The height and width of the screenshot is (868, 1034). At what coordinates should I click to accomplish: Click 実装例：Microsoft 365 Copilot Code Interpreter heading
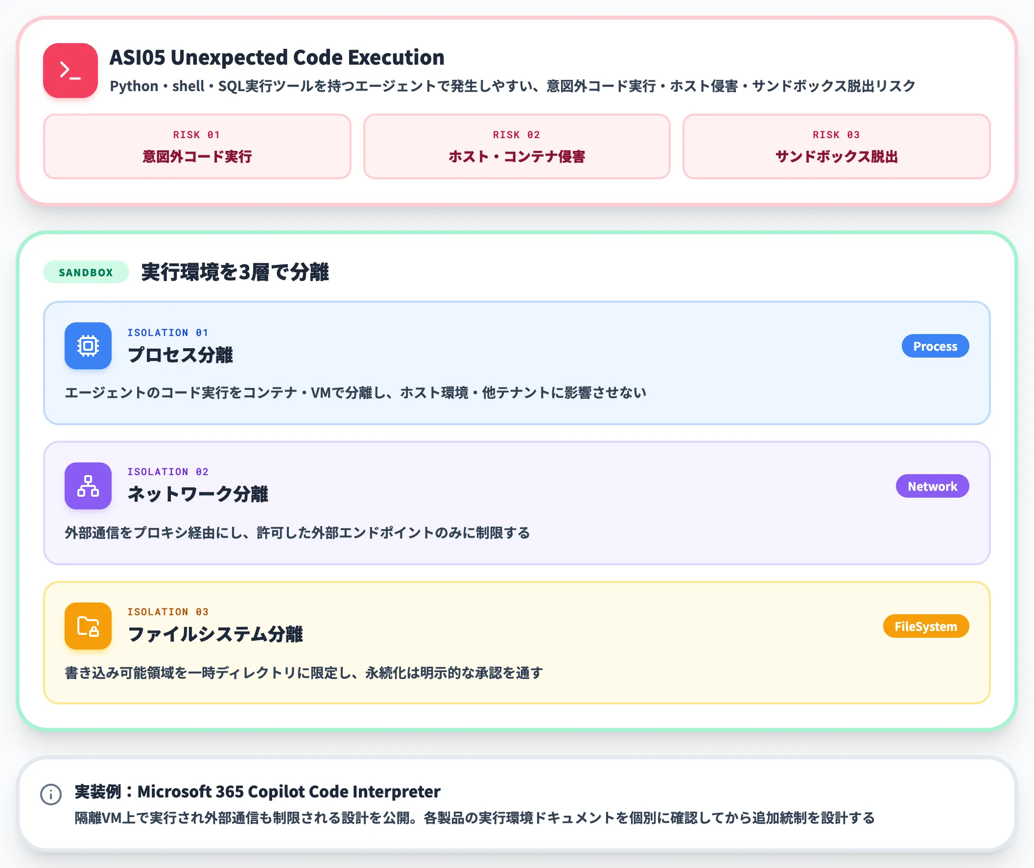point(258,792)
